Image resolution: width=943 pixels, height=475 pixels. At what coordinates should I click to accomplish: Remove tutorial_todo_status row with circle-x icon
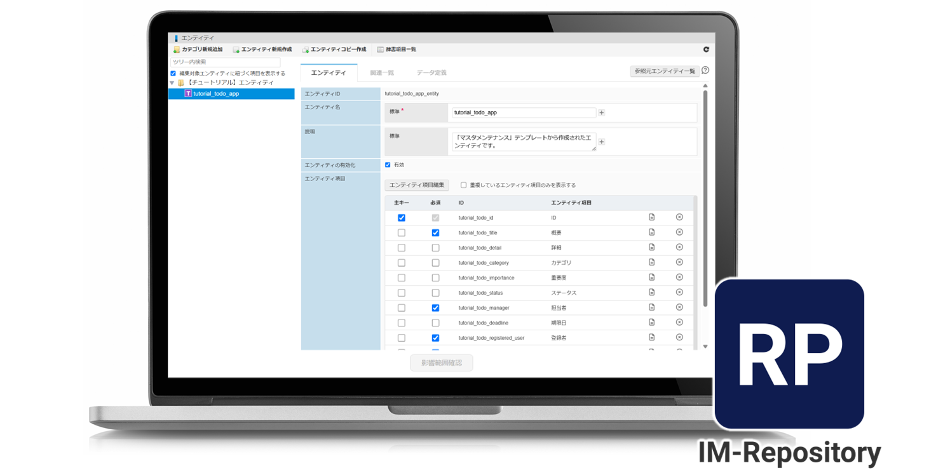(x=679, y=292)
